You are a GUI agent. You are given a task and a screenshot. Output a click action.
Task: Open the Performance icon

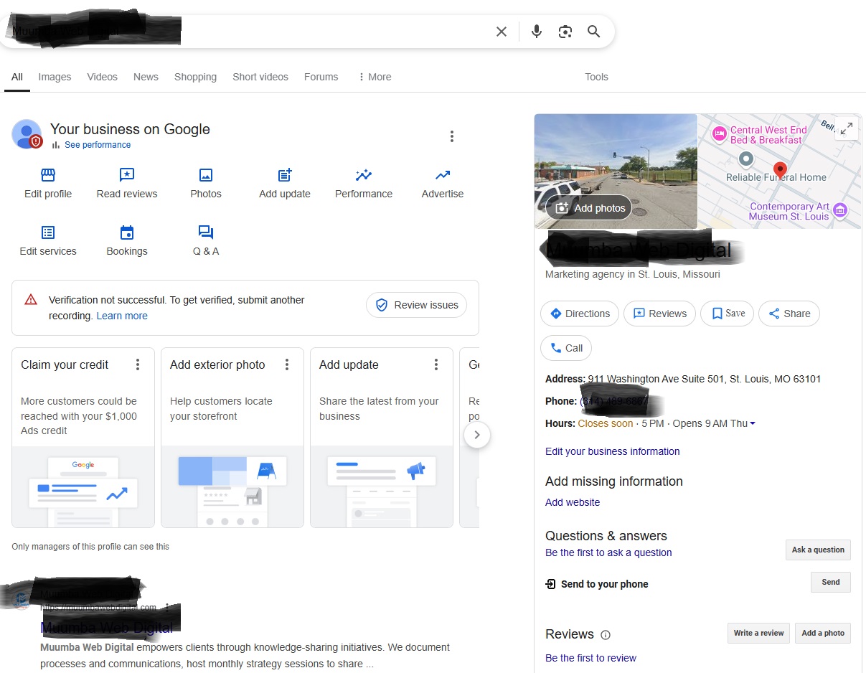363,174
